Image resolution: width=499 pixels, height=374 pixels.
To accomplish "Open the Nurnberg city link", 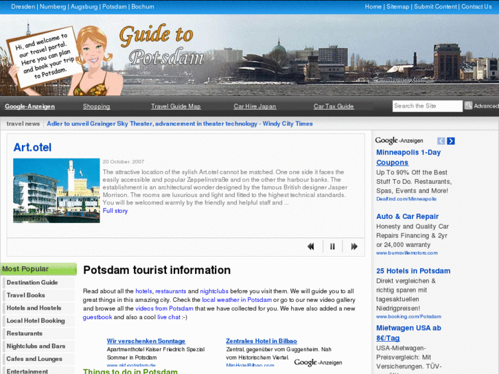I will pyautogui.click(x=53, y=7).
